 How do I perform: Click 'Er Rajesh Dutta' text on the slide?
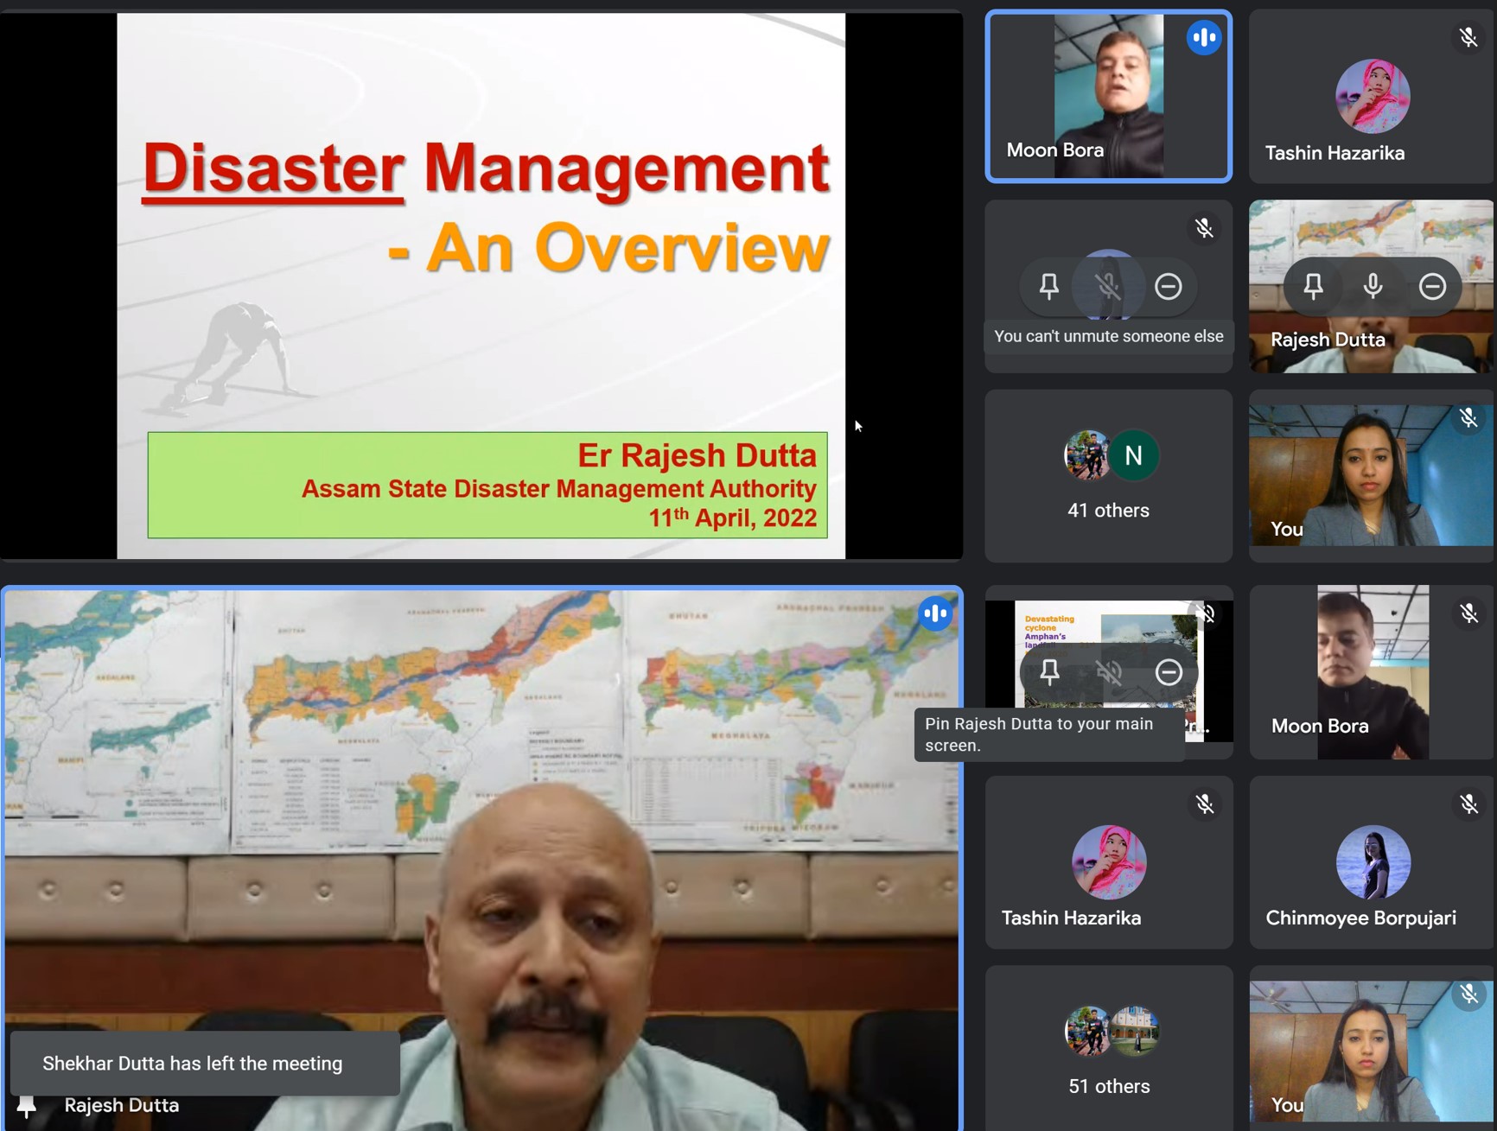697,454
